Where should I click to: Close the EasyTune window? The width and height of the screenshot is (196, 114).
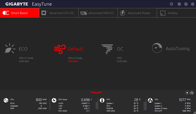click(193, 4)
